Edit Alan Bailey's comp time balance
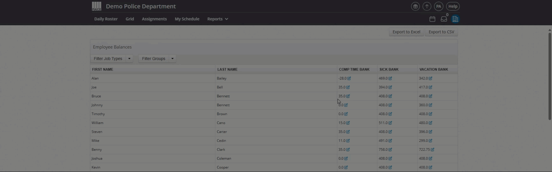The image size is (552, 172). [x=349, y=78]
